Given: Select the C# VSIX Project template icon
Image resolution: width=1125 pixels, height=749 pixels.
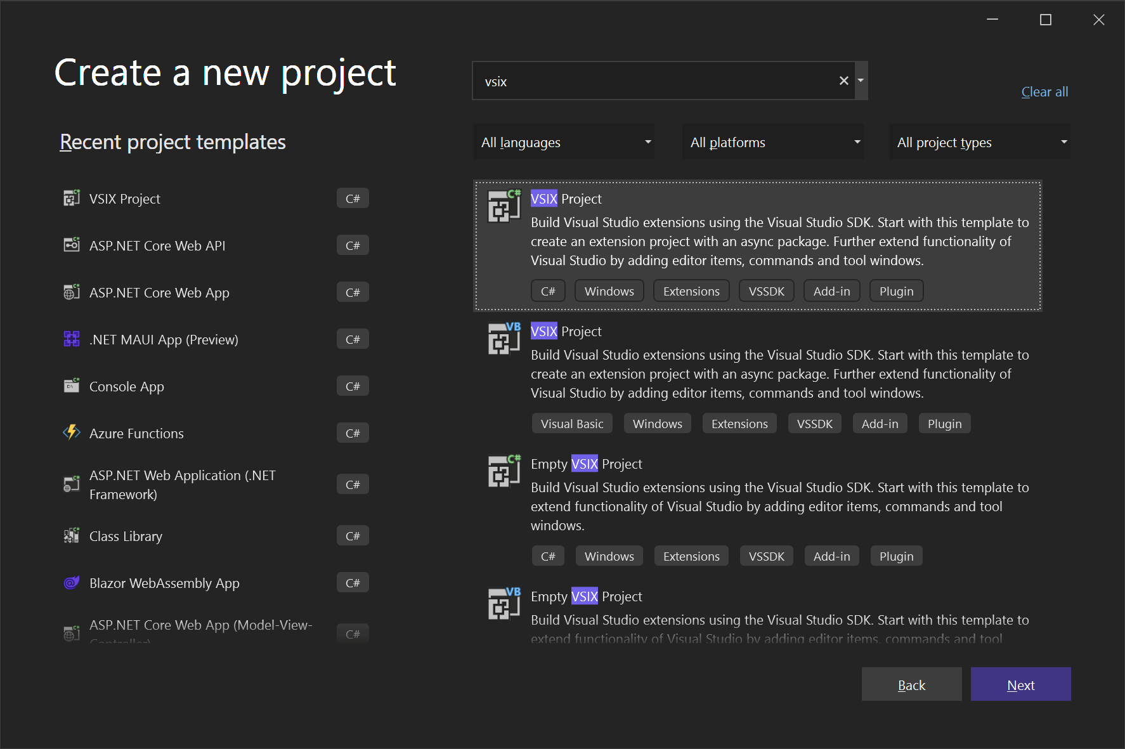Looking at the screenshot, I should pos(503,206).
